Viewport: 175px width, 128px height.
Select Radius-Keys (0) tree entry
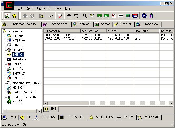pos(23,92)
